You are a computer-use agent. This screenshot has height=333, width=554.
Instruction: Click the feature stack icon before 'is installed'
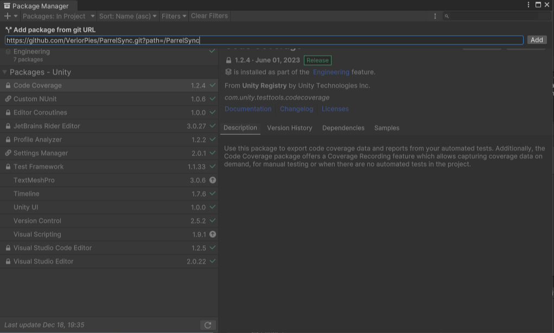[x=228, y=72]
